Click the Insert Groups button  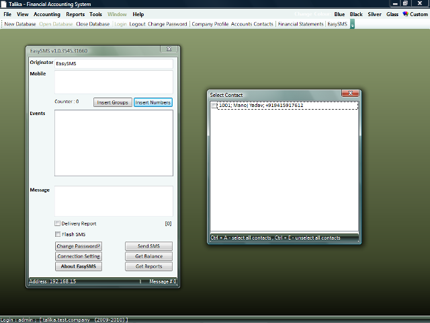point(112,102)
